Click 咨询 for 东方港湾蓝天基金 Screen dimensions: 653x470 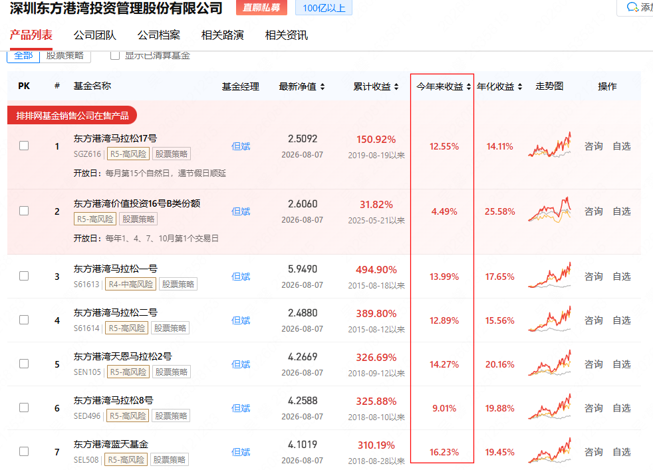click(x=593, y=452)
